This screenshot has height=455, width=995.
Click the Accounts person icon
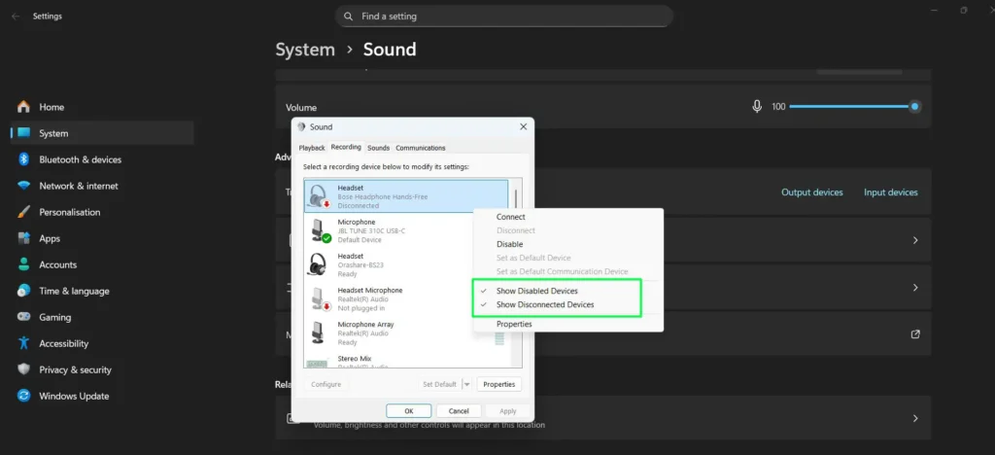point(23,264)
